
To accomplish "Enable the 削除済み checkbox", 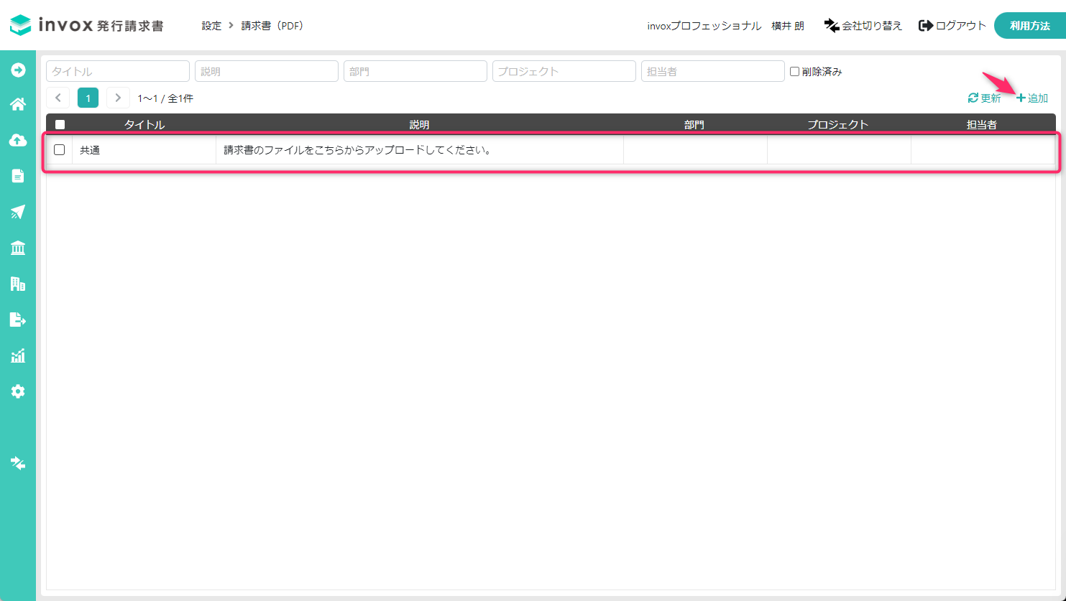I will 794,70.
